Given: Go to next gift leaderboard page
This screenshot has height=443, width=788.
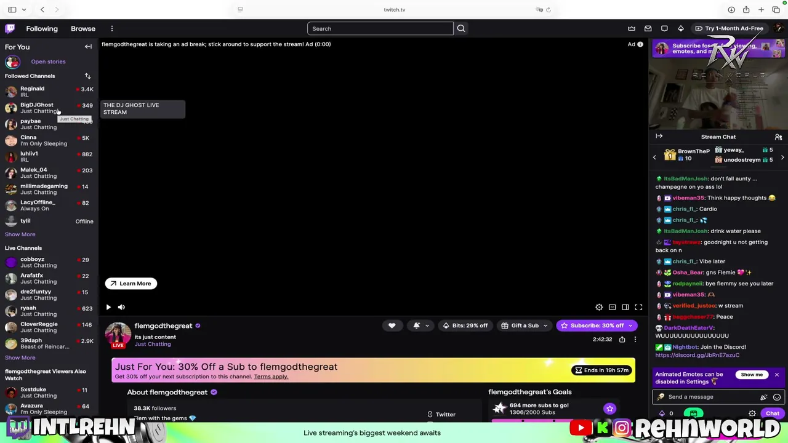Looking at the screenshot, I should [x=782, y=158].
